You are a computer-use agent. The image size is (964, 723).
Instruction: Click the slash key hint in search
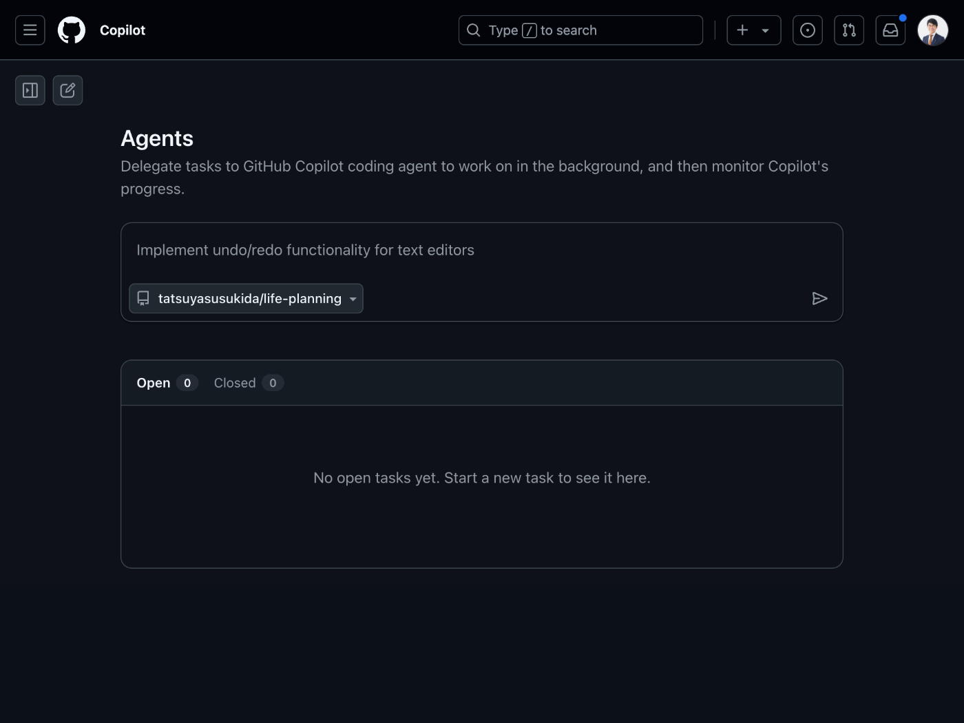530,30
